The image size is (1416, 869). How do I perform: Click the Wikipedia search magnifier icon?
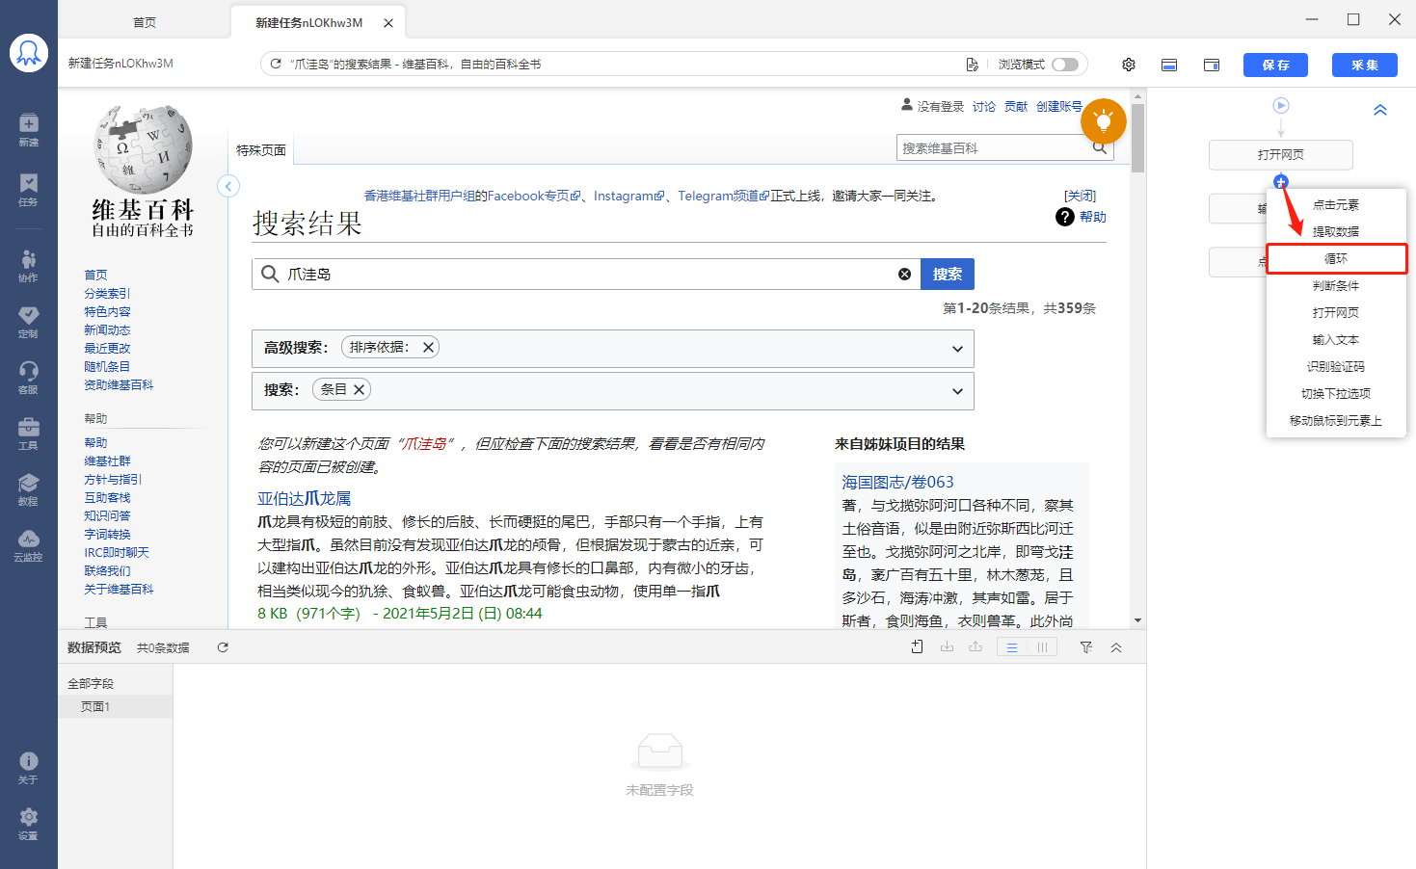click(1100, 147)
